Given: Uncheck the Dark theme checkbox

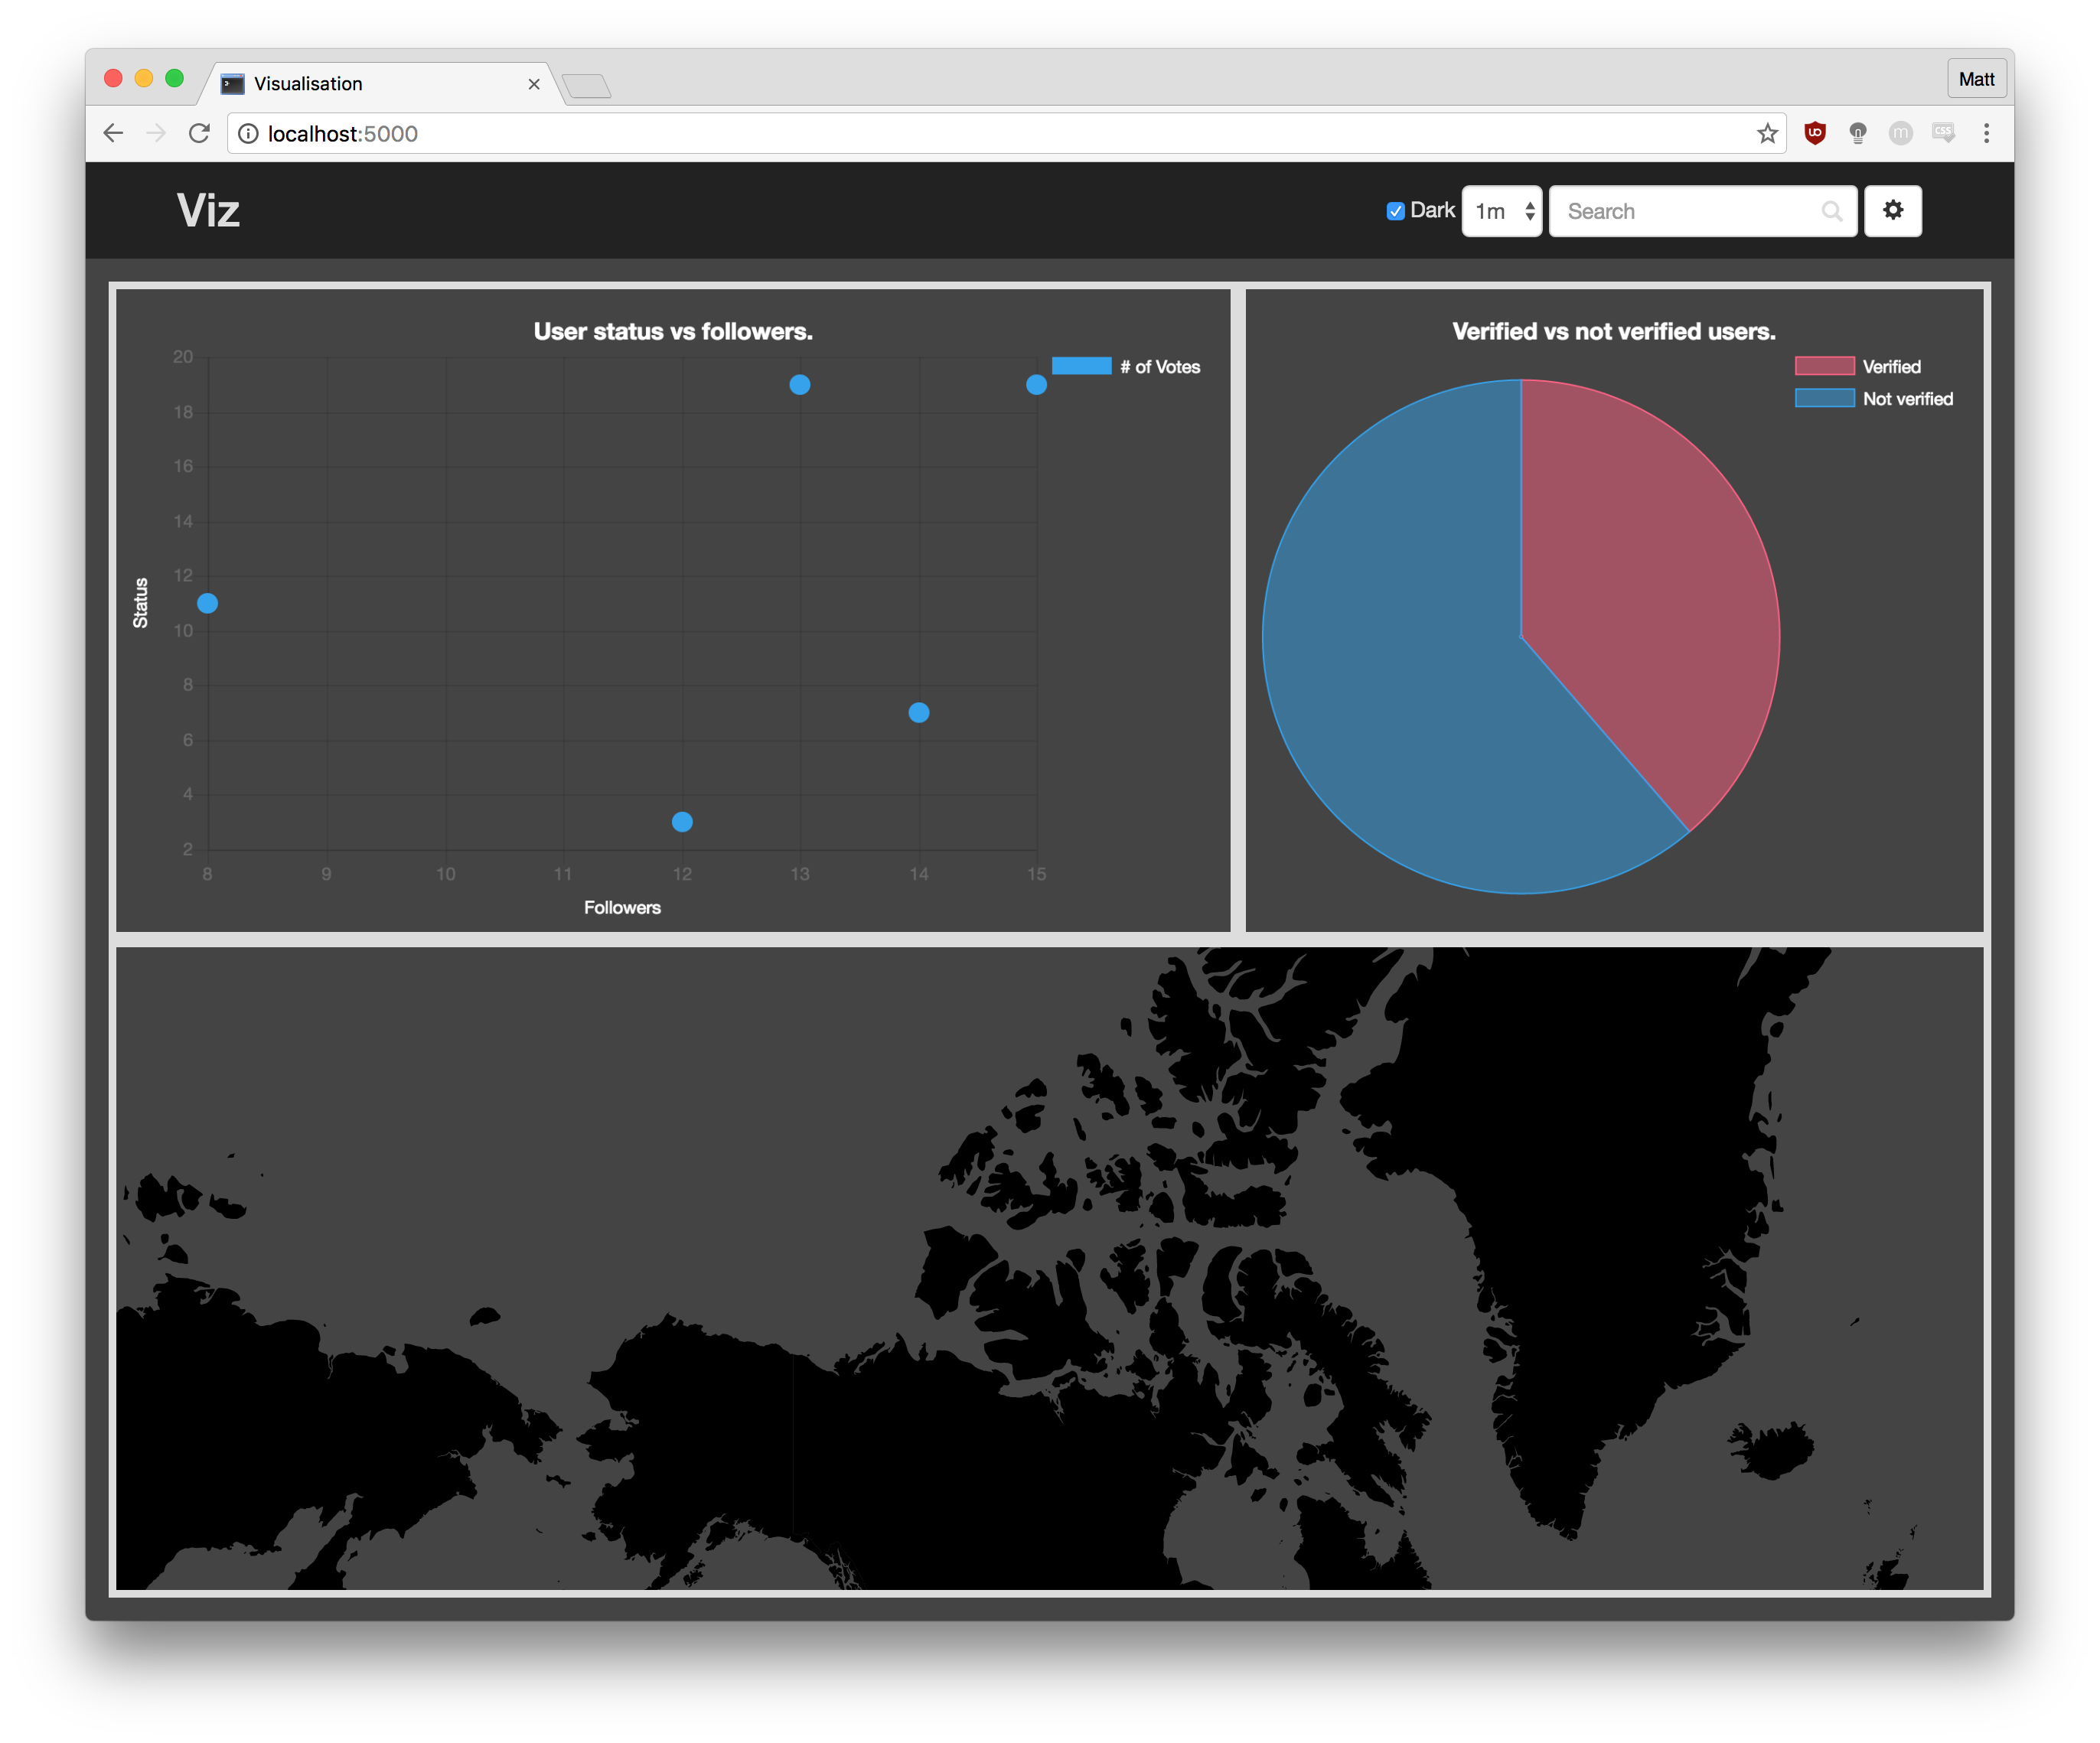Looking at the screenshot, I should coord(1395,211).
